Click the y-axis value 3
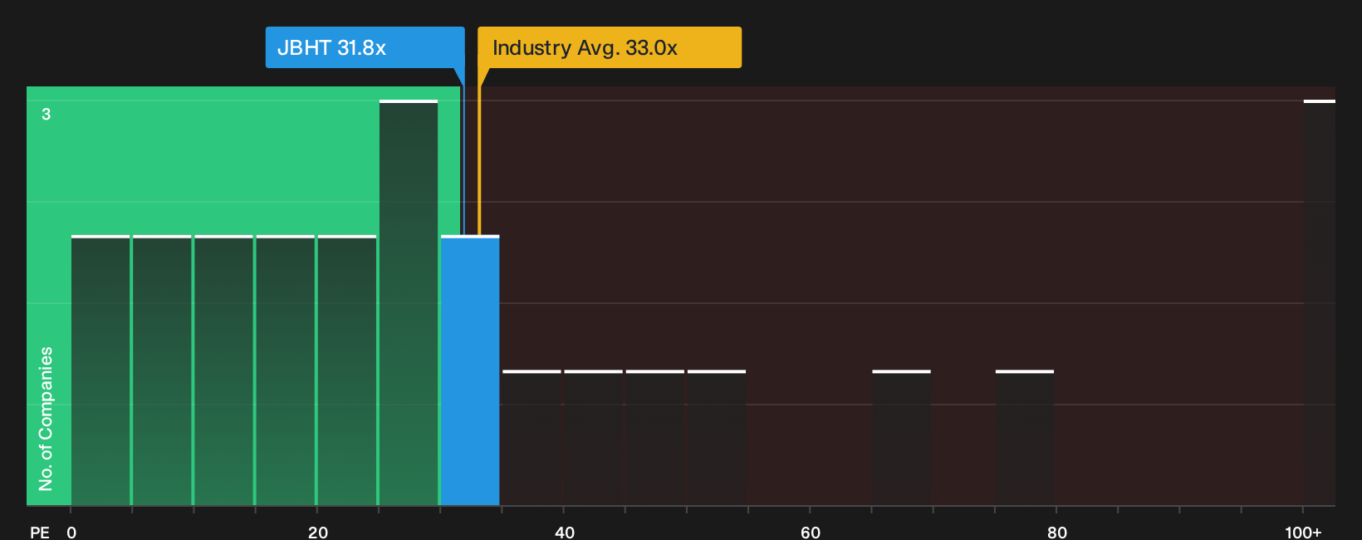The image size is (1362, 540). pyautogui.click(x=47, y=114)
